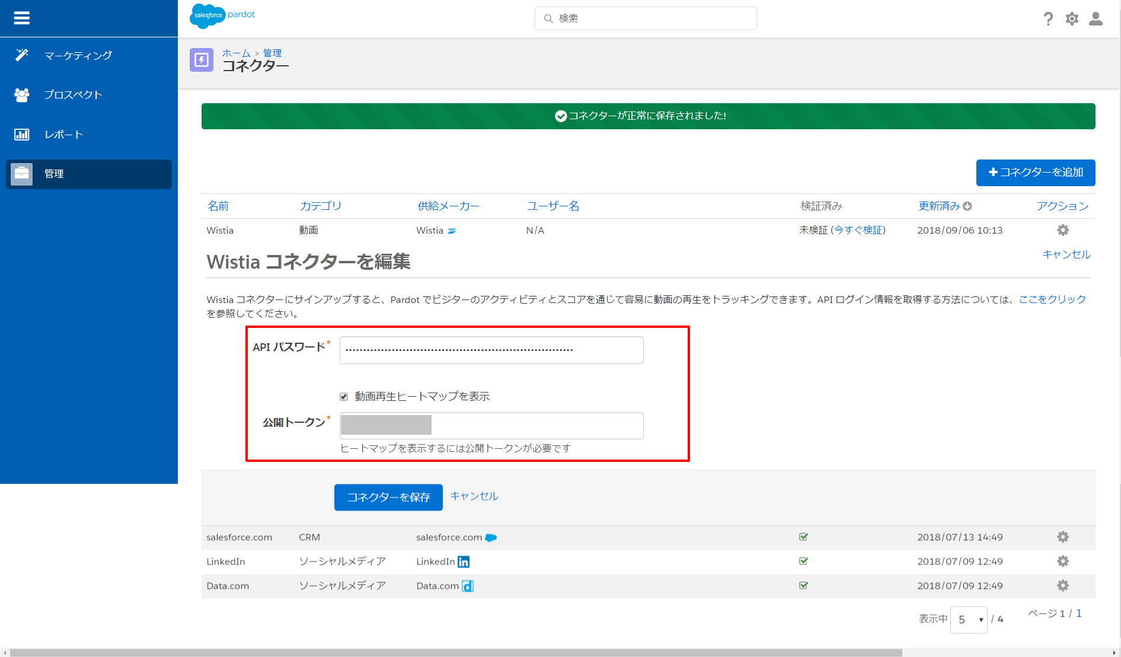Click the horizontal scrollbar at bottom
The width and height of the screenshot is (1121, 657).
455,652
